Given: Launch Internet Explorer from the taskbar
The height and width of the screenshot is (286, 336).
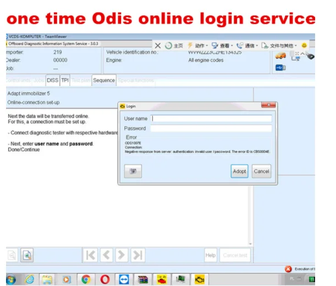Looking at the screenshot, I should 30,279.
